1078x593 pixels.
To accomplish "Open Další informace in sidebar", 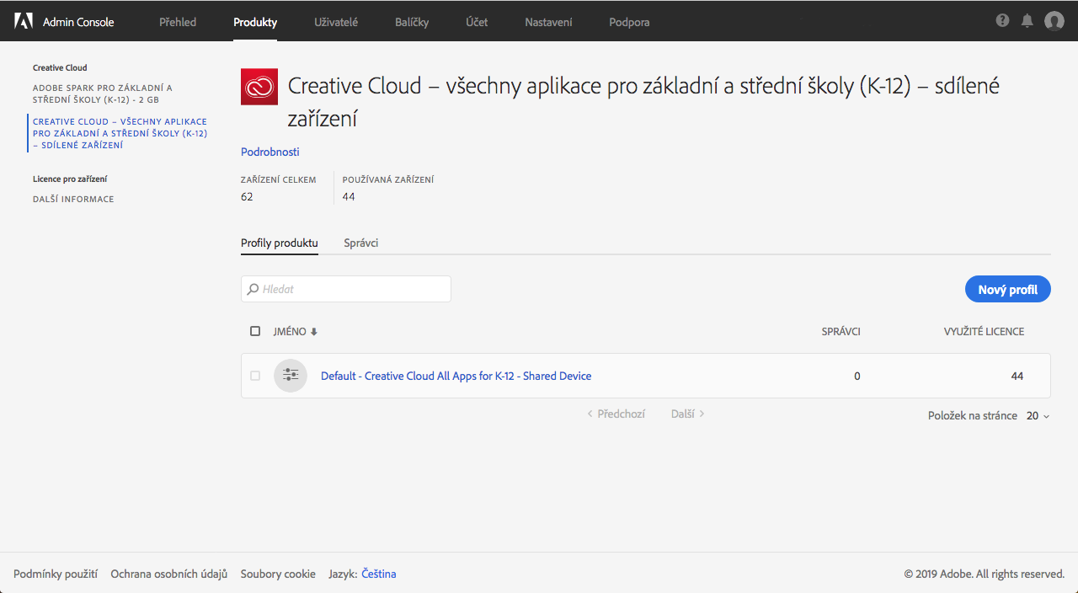I will coord(73,199).
